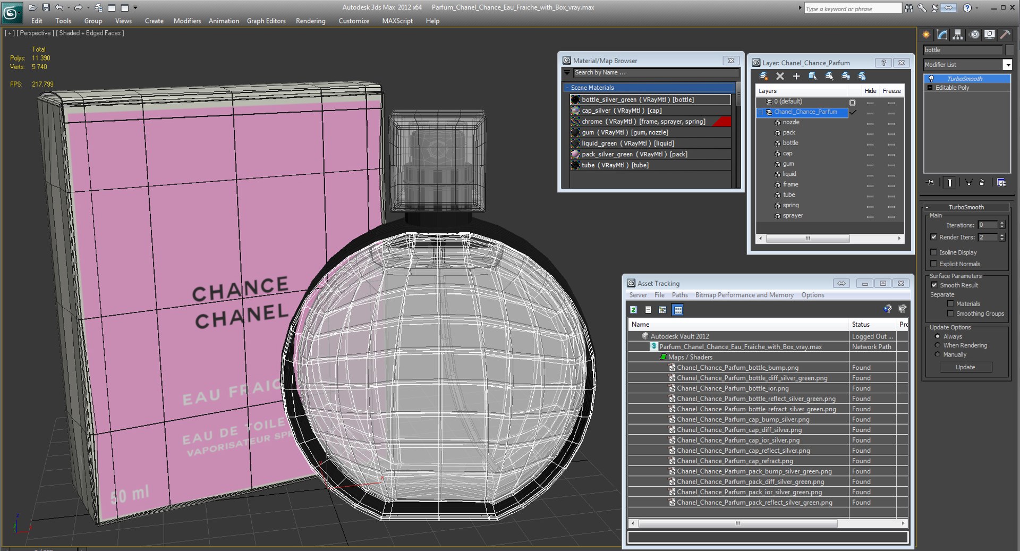Click Hide/Unhide All Layers icon

tap(846, 77)
